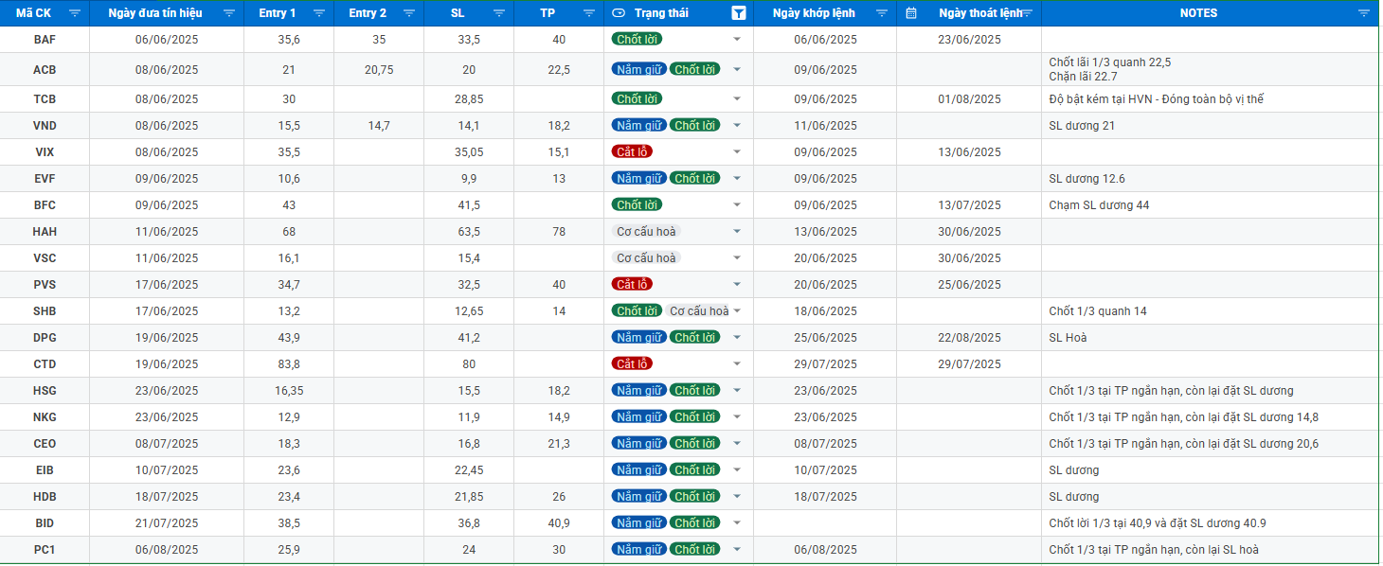1383x566 pixels.
Task: Click the Entry 1 column filter icon
Action: pyautogui.click(x=318, y=13)
